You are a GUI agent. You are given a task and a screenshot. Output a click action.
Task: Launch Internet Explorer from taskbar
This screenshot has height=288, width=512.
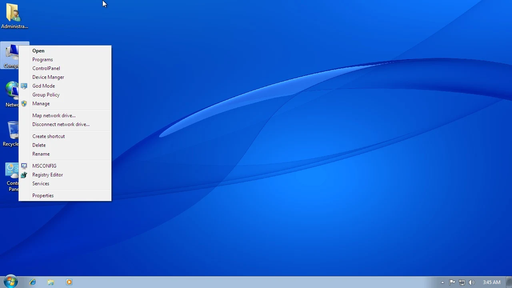point(33,282)
